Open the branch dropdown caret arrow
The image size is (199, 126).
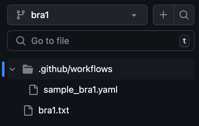coord(134,16)
